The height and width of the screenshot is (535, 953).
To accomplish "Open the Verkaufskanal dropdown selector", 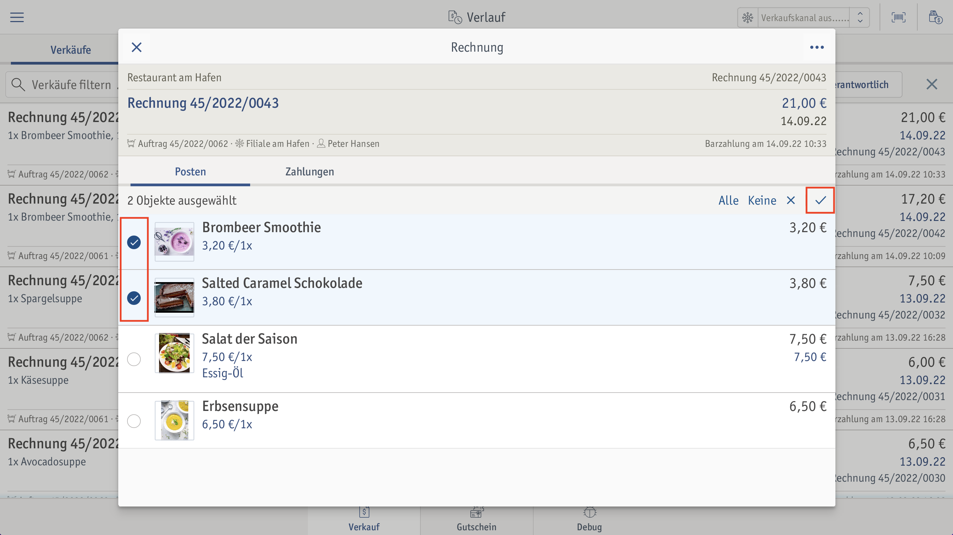I will point(803,17).
